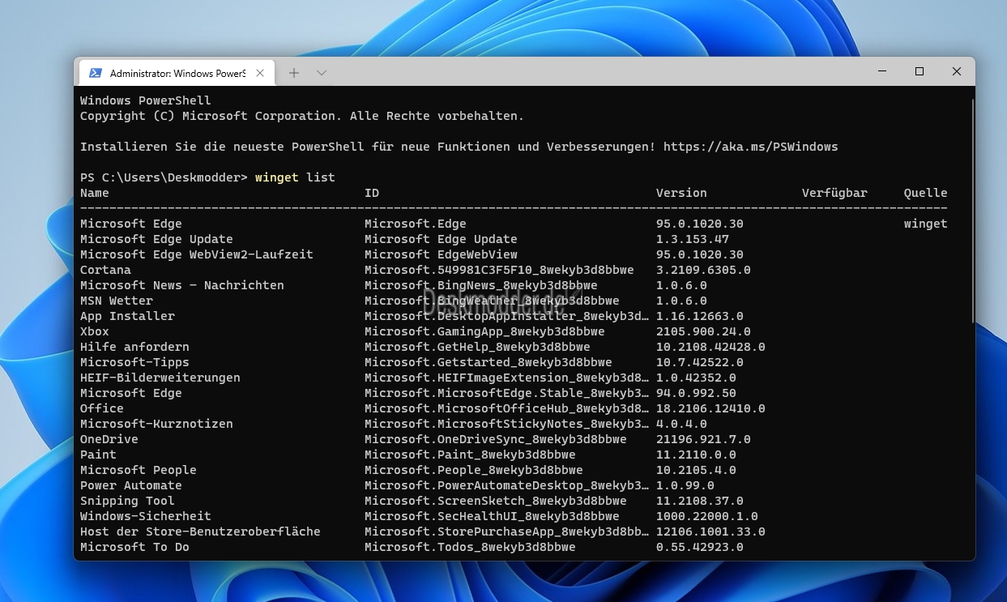The width and height of the screenshot is (1007, 602).
Task: Click the 'Microsoft Edge Update' name row
Action: [x=156, y=239]
